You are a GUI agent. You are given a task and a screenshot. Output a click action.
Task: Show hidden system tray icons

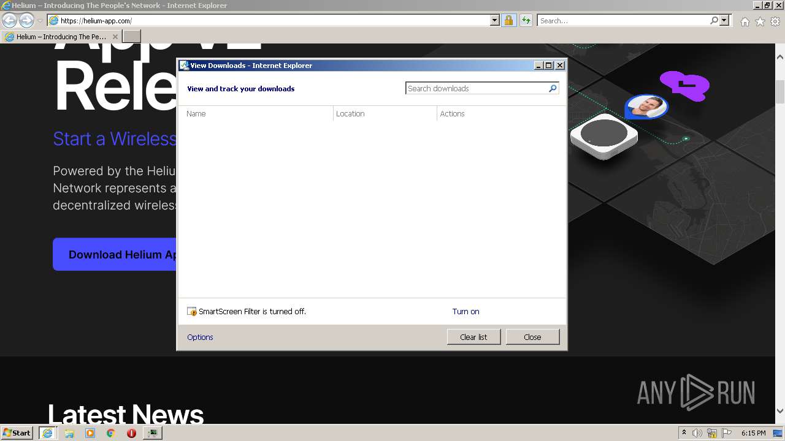[x=684, y=433]
